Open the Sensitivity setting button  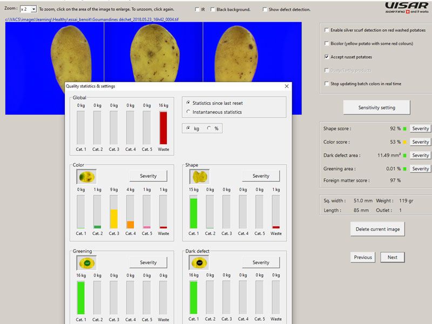tap(376, 107)
